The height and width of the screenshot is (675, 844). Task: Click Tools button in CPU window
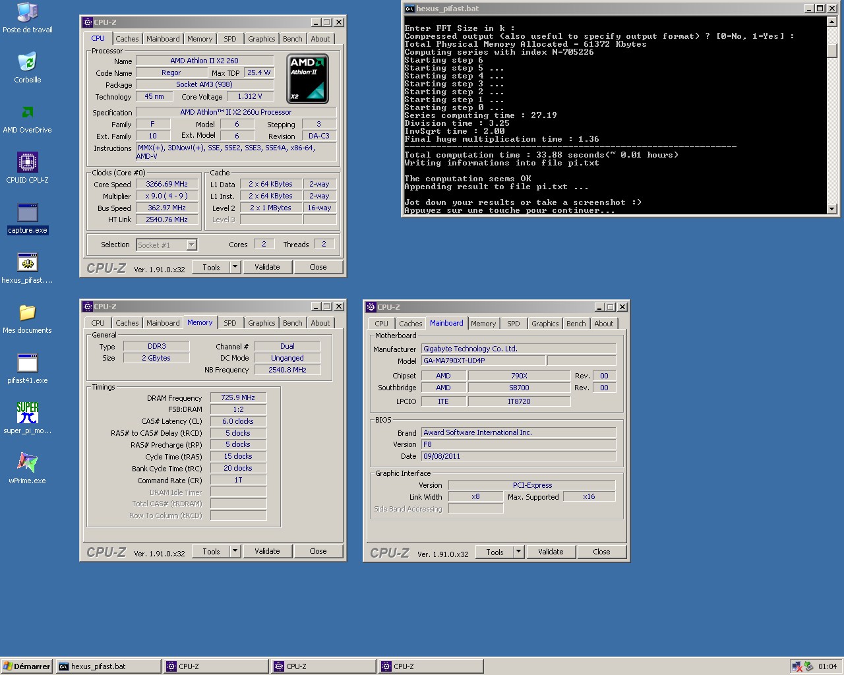click(211, 267)
